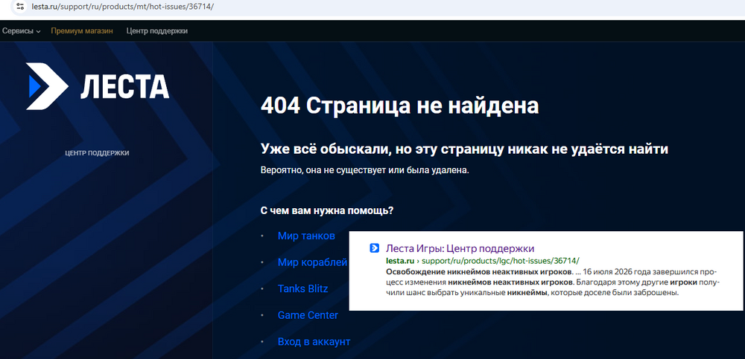Open the Мир кораблей help link
Screen dimensions: 745x359
coord(313,262)
